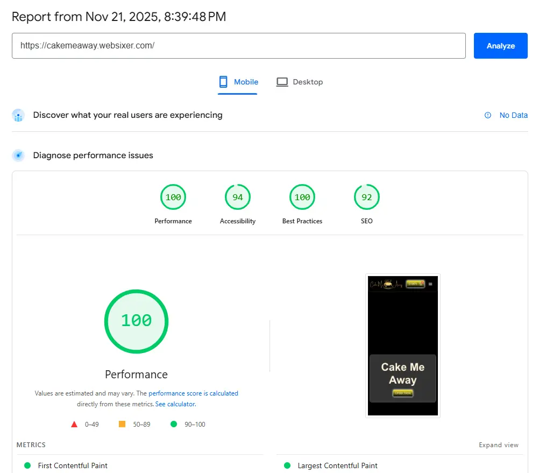The width and height of the screenshot is (539, 473).
Task: Expand the metrics view
Action: click(x=499, y=445)
